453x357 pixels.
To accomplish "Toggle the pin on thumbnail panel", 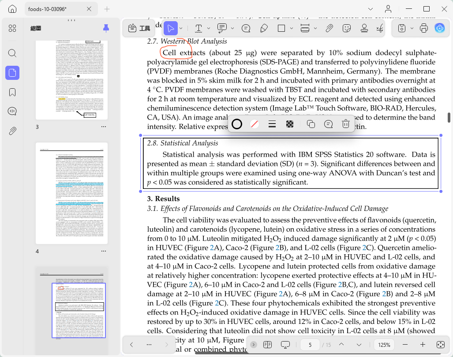I will coord(106,28).
